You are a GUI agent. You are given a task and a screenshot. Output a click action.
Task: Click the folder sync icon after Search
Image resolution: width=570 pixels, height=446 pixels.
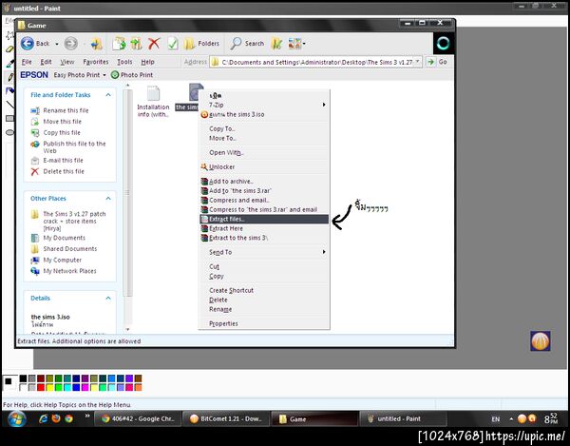[277, 44]
